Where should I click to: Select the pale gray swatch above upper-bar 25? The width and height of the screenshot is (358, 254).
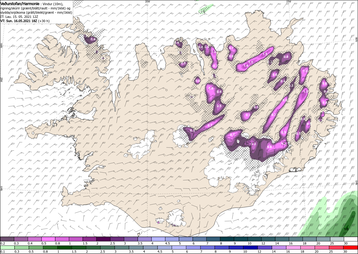337,239
